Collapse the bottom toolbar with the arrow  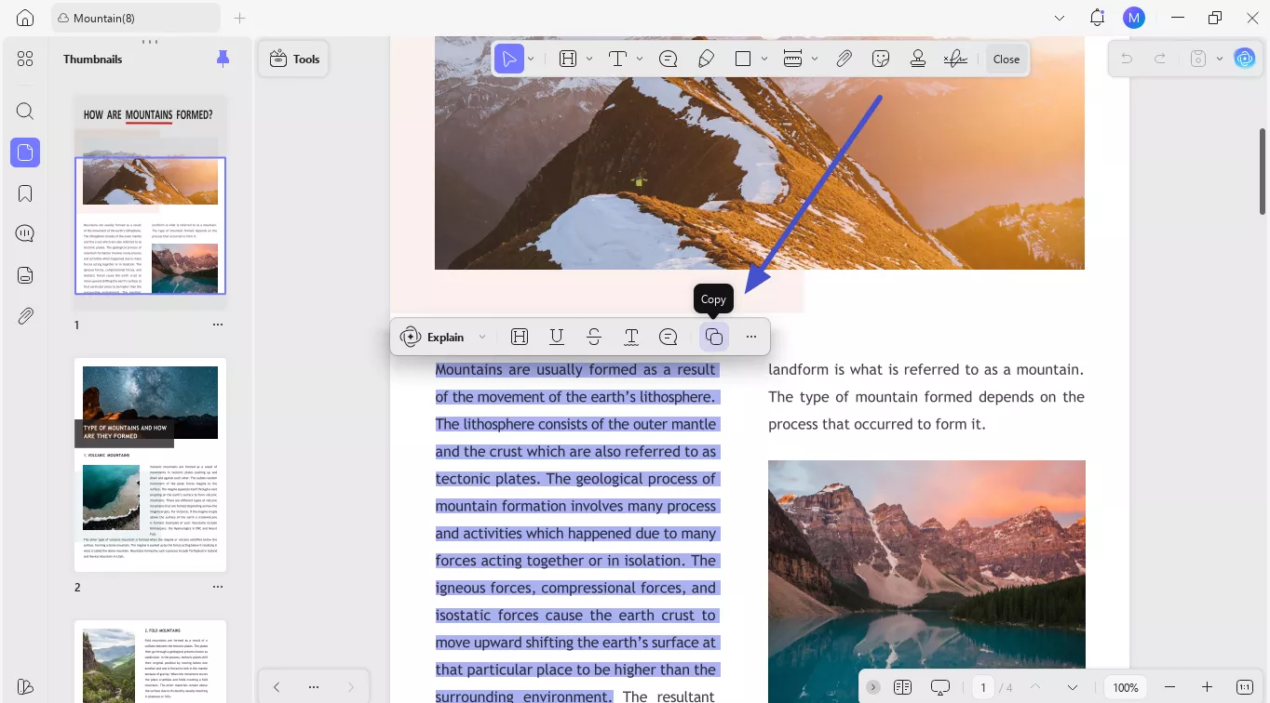(x=872, y=687)
